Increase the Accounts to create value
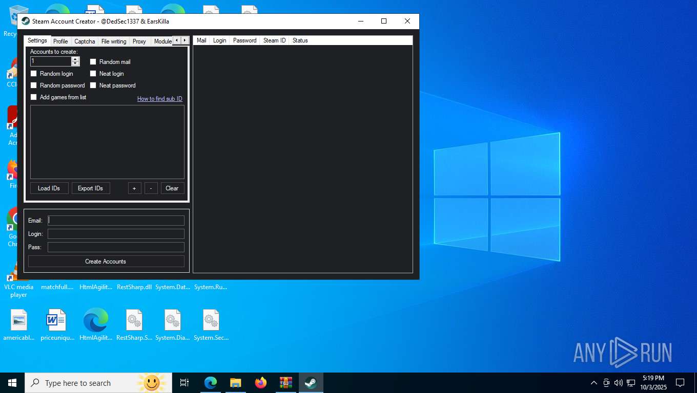The width and height of the screenshot is (697, 393). tap(75, 59)
